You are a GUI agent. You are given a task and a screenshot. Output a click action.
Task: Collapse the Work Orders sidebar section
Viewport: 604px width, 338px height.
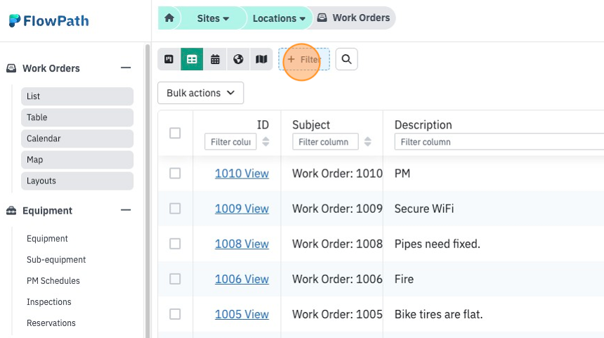click(x=126, y=68)
